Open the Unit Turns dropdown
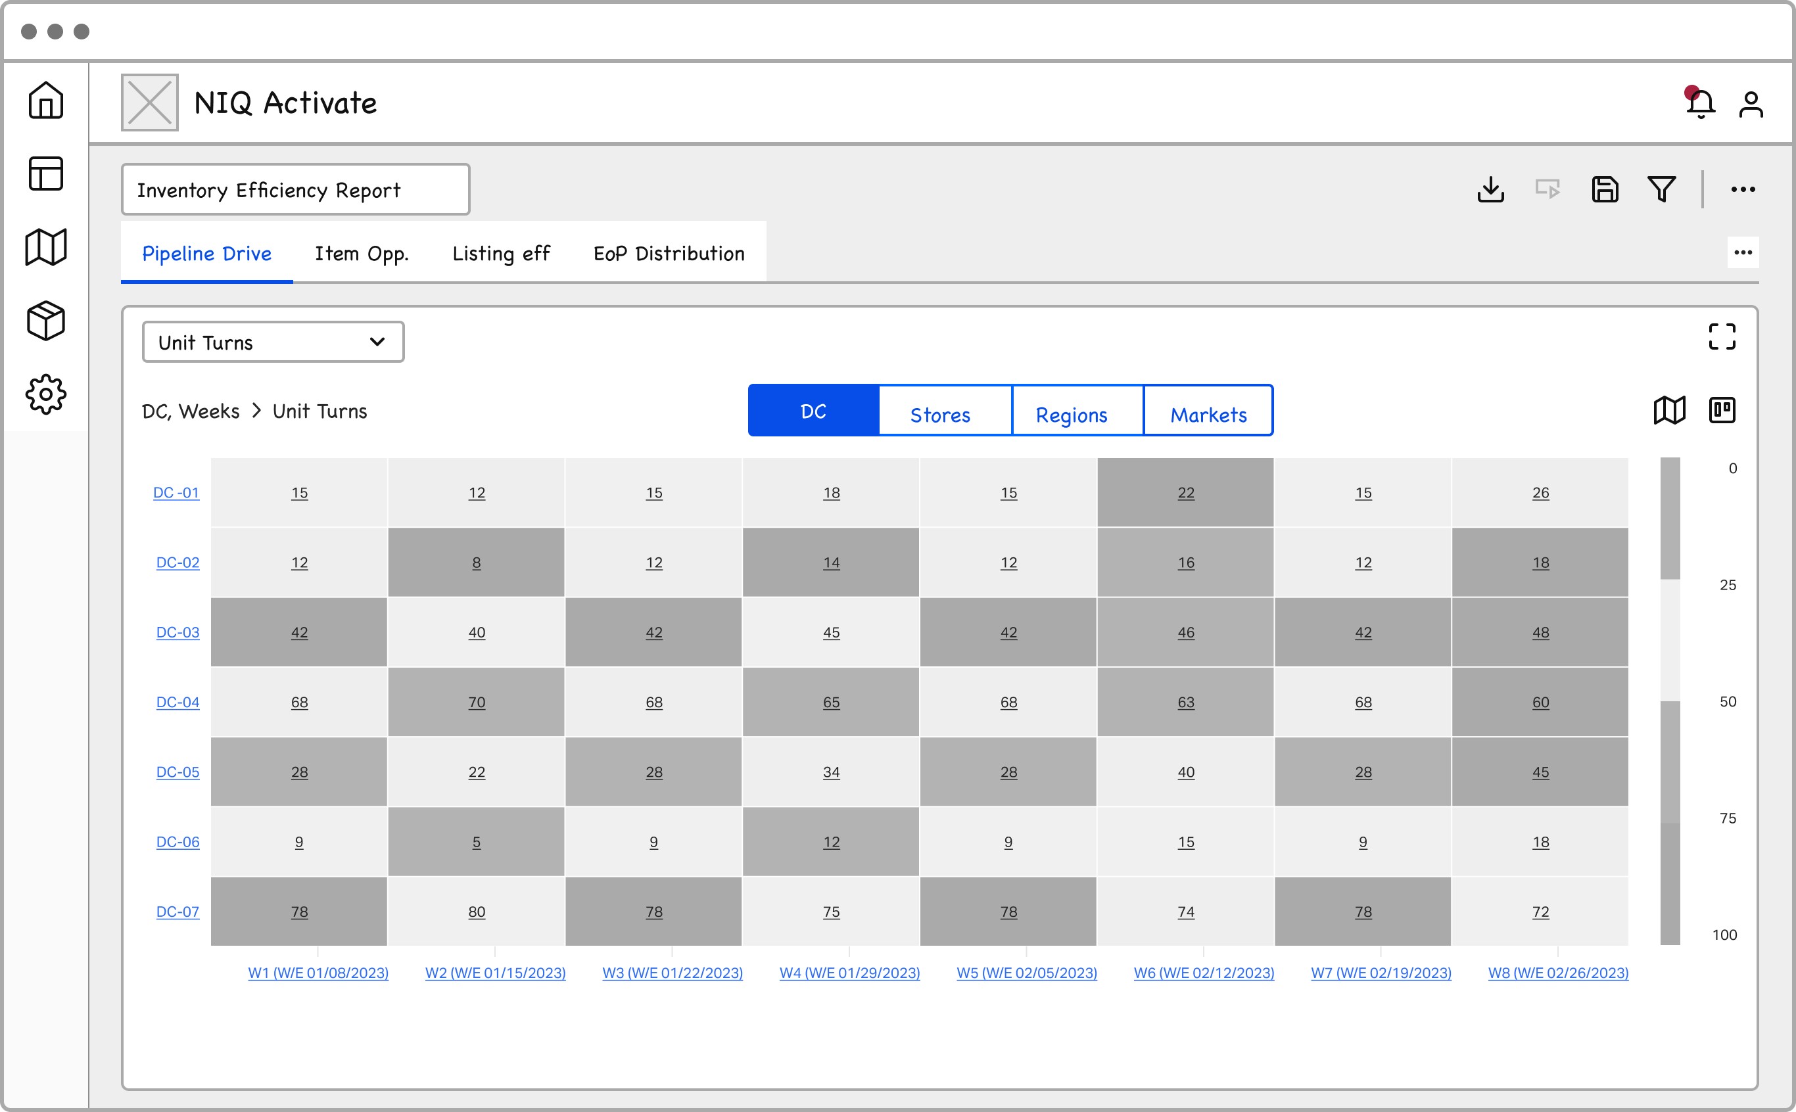 273,342
